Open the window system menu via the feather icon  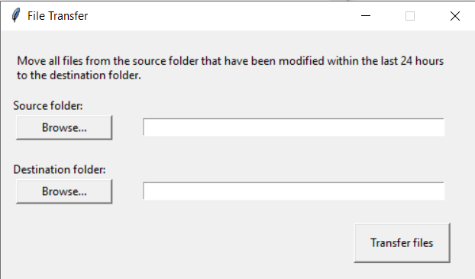(16, 15)
